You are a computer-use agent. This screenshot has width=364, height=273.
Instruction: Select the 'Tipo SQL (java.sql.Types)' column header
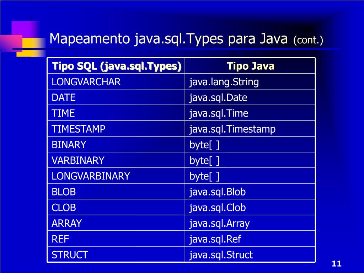[x=116, y=66]
